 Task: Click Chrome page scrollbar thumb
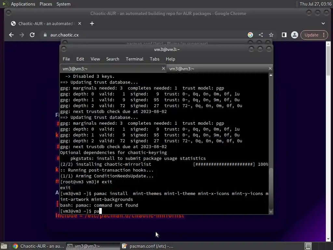tap(328, 61)
